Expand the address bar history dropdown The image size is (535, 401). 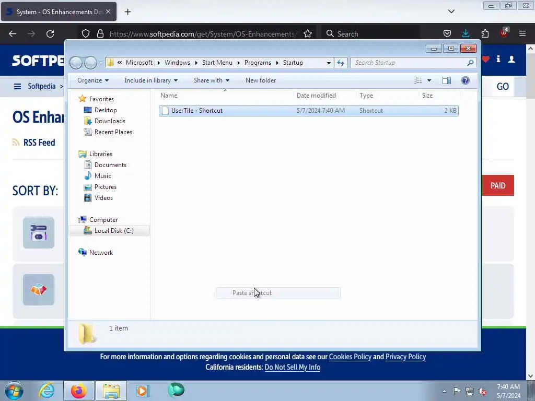point(329,63)
